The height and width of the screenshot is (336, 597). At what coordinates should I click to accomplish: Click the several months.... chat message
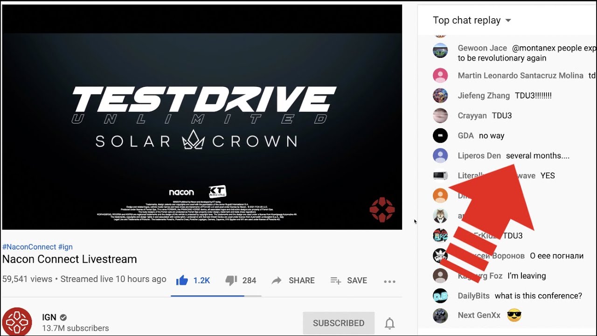(x=537, y=156)
